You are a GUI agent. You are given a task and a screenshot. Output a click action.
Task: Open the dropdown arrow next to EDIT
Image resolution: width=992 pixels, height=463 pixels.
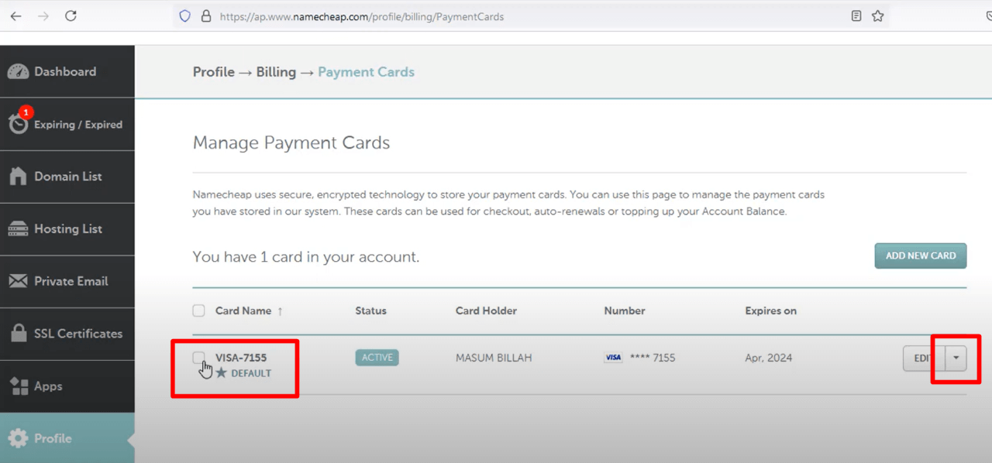point(956,358)
